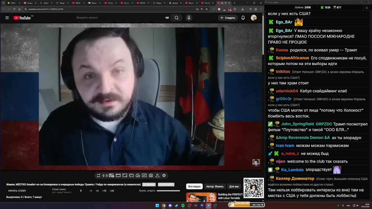Click the small avatar overlay on video
This screenshot has width=372, height=209.
click(256, 163)
